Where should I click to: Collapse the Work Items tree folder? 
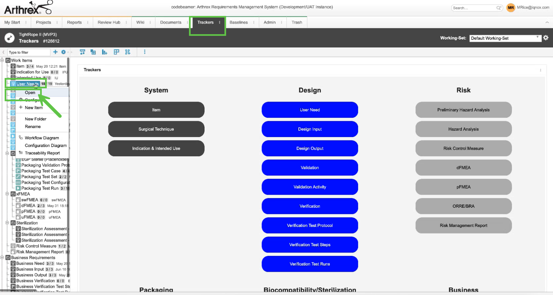tap(2, 60)
